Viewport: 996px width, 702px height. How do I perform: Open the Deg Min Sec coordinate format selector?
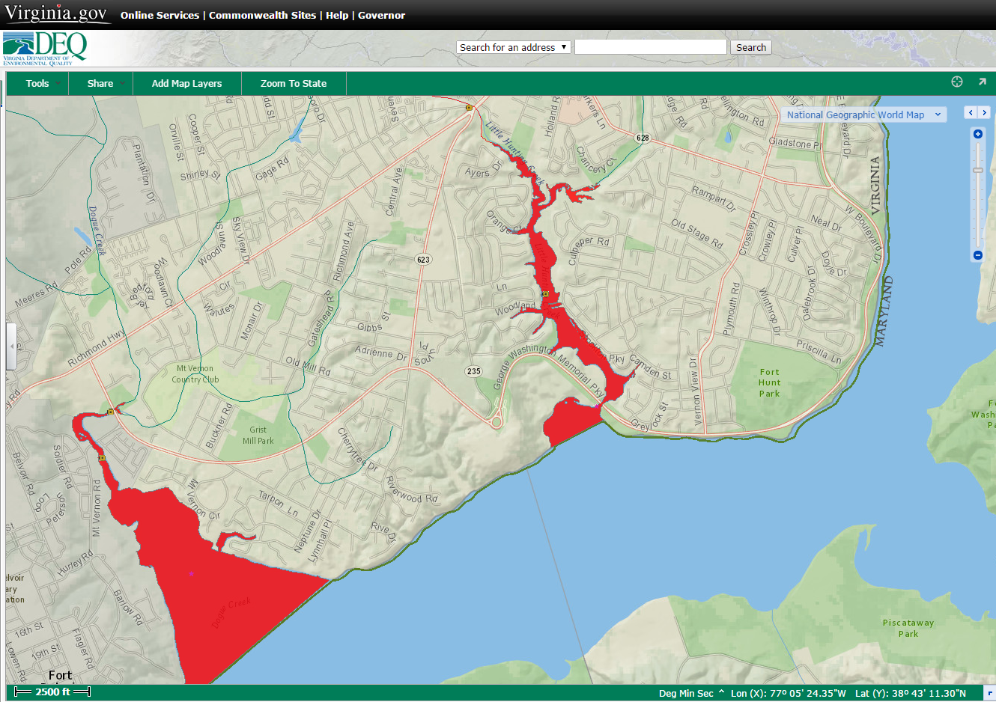(692, 693)
